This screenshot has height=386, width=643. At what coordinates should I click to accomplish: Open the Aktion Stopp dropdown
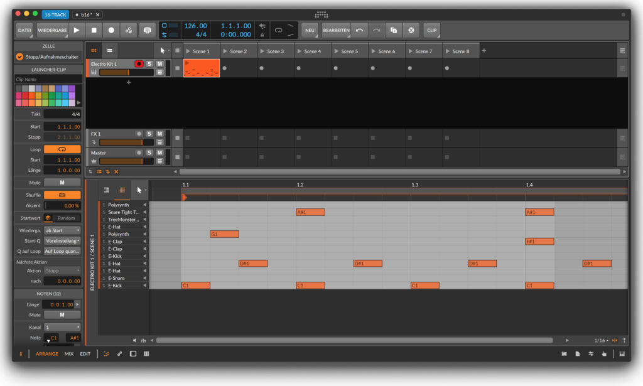[62, 271]
